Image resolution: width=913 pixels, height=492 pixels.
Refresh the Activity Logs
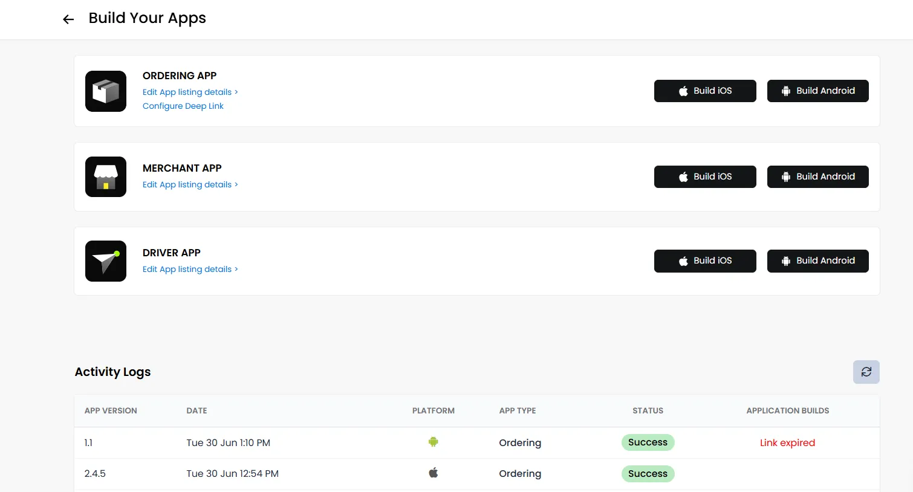pyautogui.click(x=866, y=372)
